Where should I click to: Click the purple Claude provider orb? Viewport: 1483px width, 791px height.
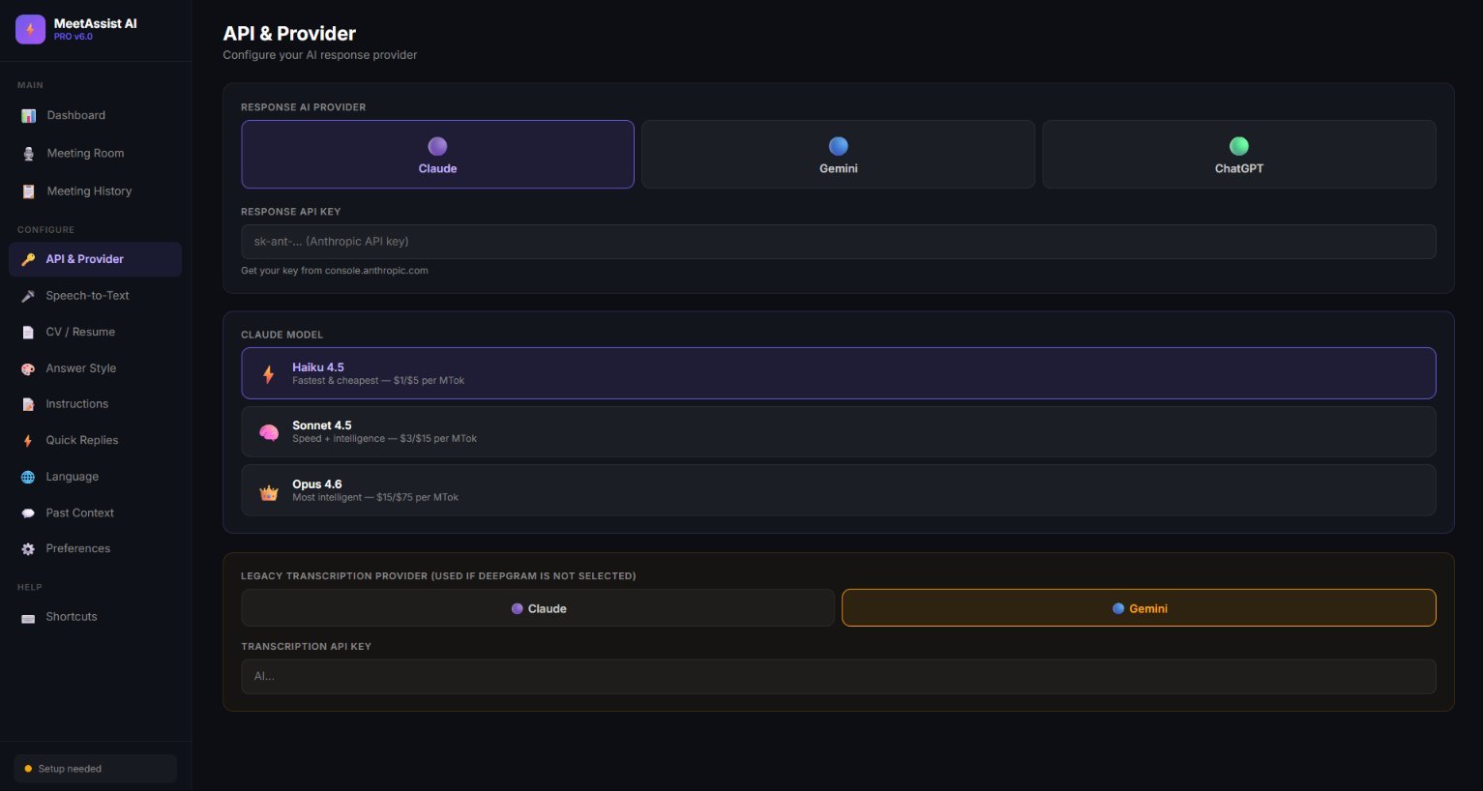point(437,146)
